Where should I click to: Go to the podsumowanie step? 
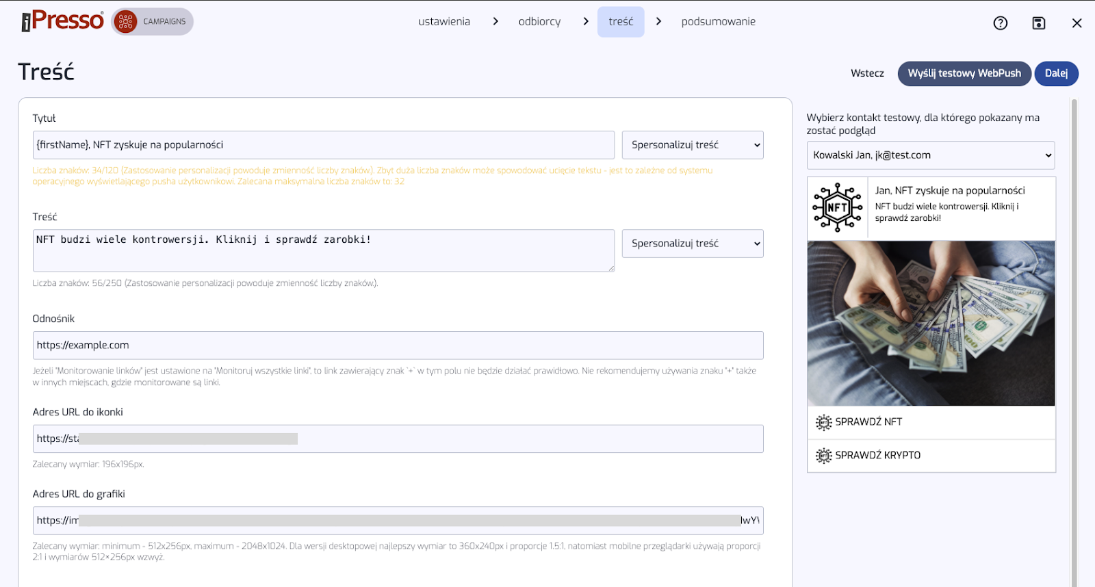pos(718,22)
